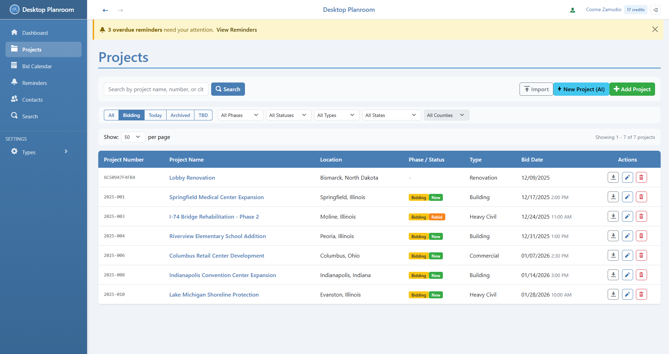Switch to the Archived projects filter
The width and height of the screenshot is (669, 354).
[180, 115]
